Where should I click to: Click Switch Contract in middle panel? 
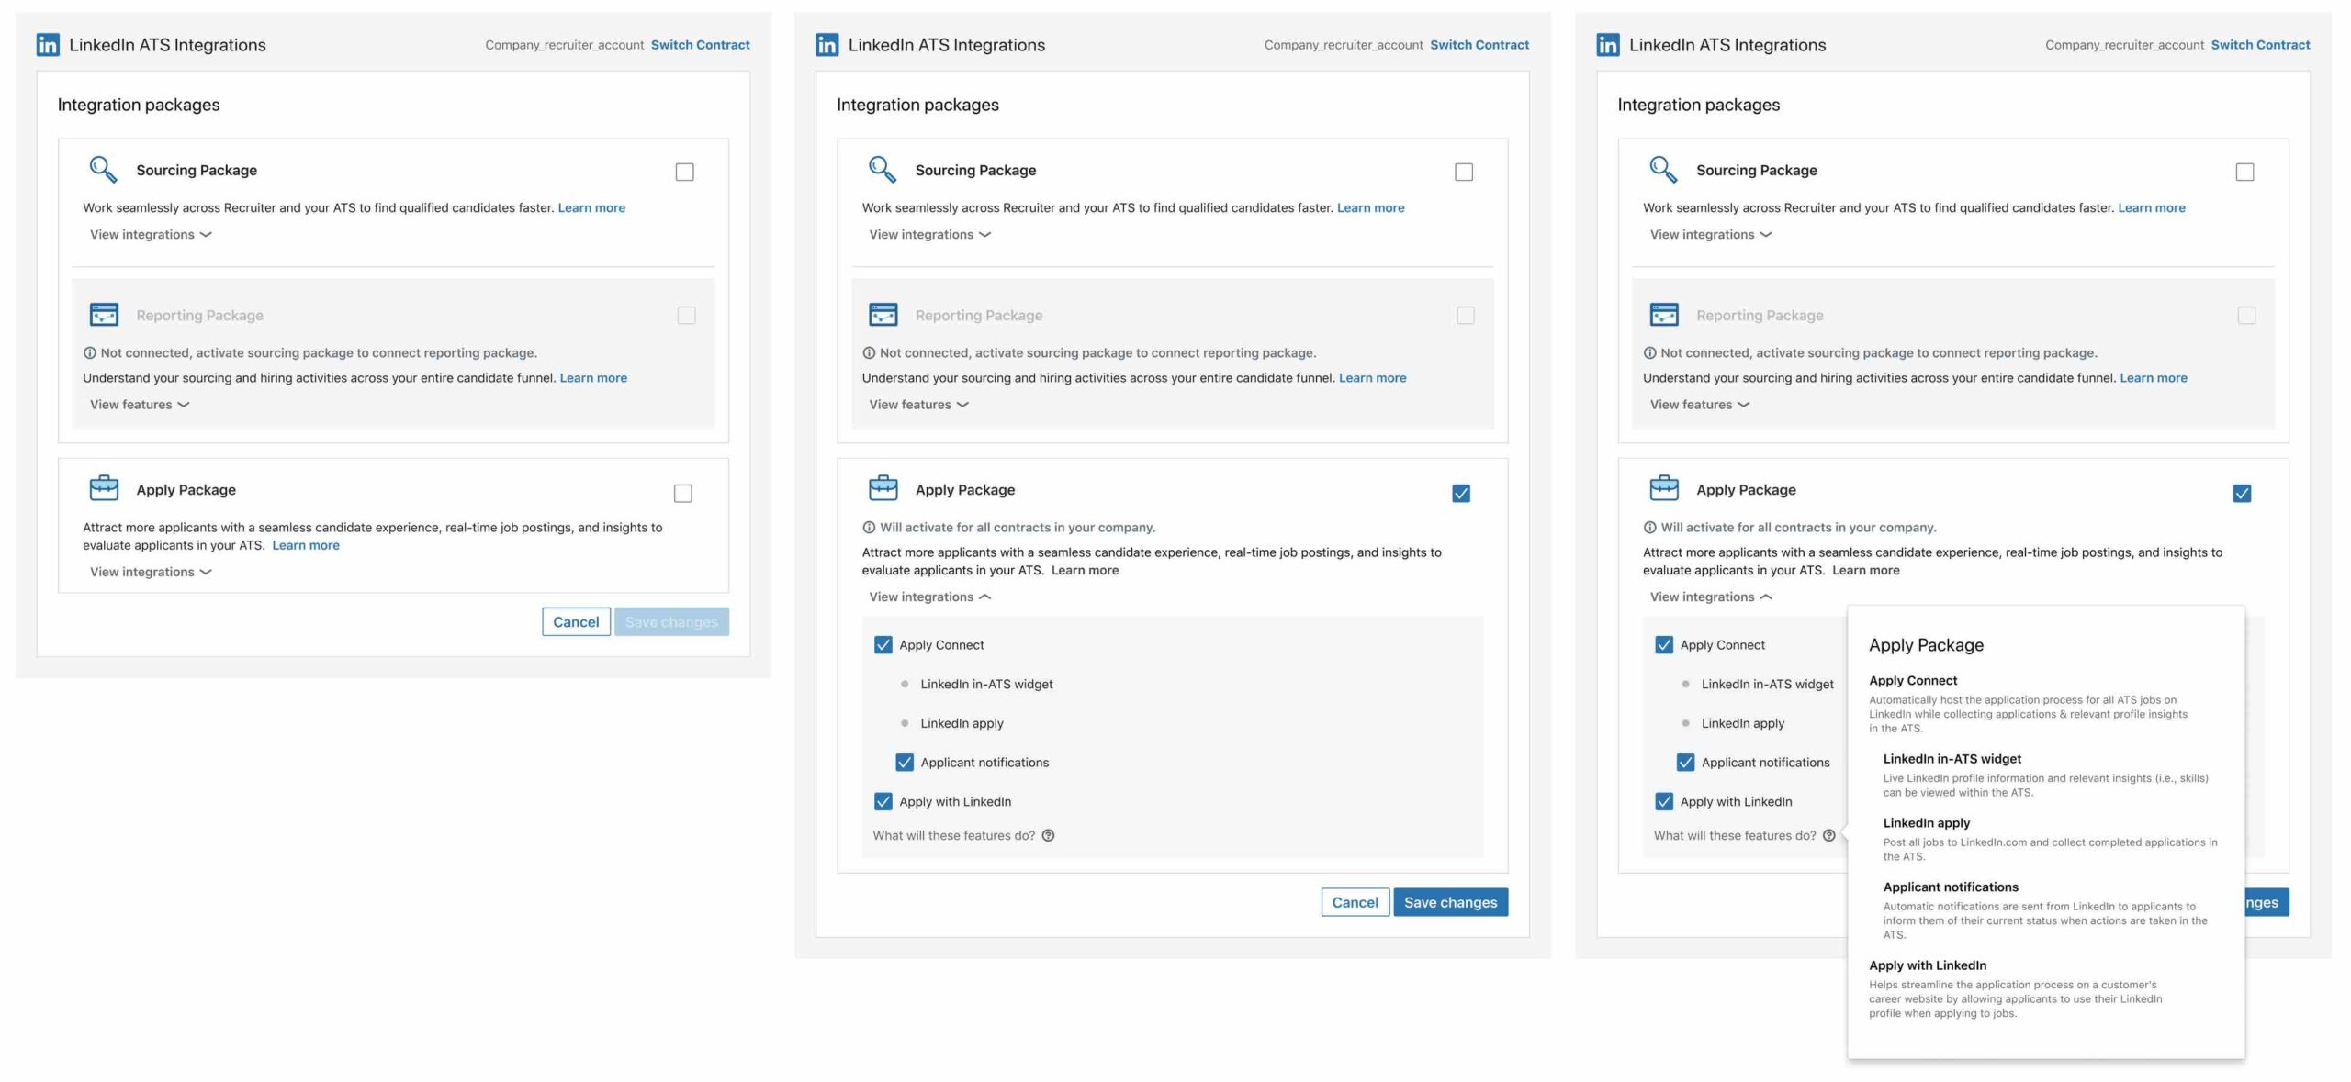[1479, 45]
